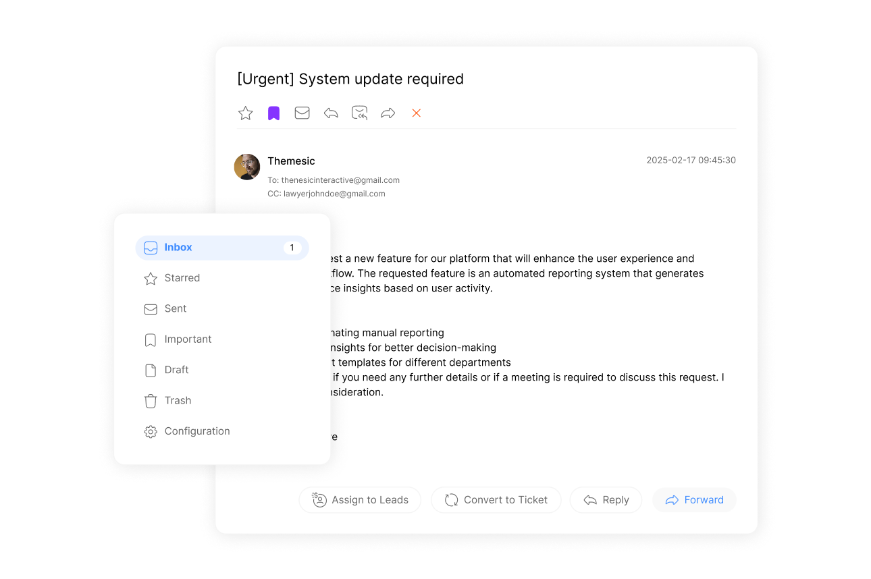Star this email using the star icon
This screenshot has width=871, height=579.
click(x=246, y=113)
